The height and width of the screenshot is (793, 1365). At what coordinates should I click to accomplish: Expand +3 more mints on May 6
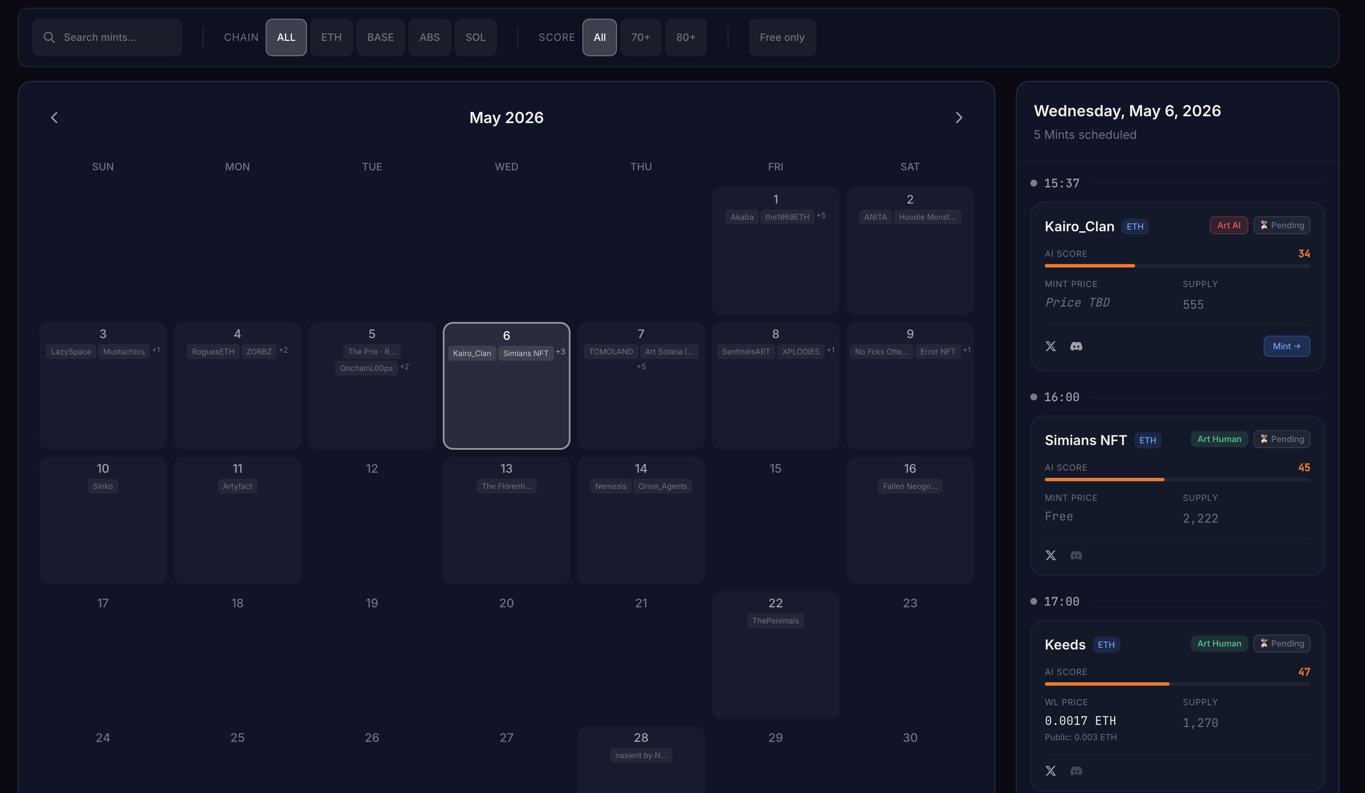click(x=561, y=352)
